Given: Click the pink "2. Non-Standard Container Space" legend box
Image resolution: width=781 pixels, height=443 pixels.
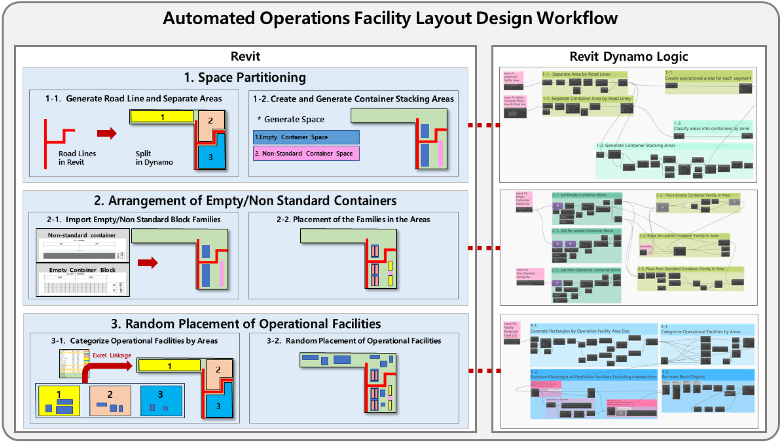Looking at the screenshot, I should [306, 154].
